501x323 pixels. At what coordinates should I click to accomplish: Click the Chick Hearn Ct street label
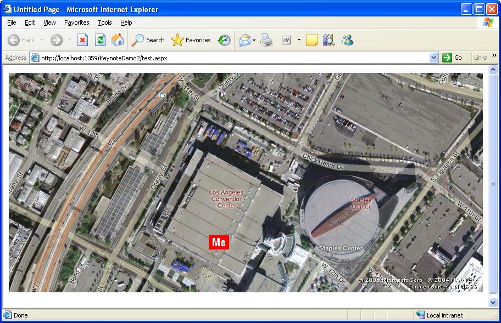tap(322, 161)
